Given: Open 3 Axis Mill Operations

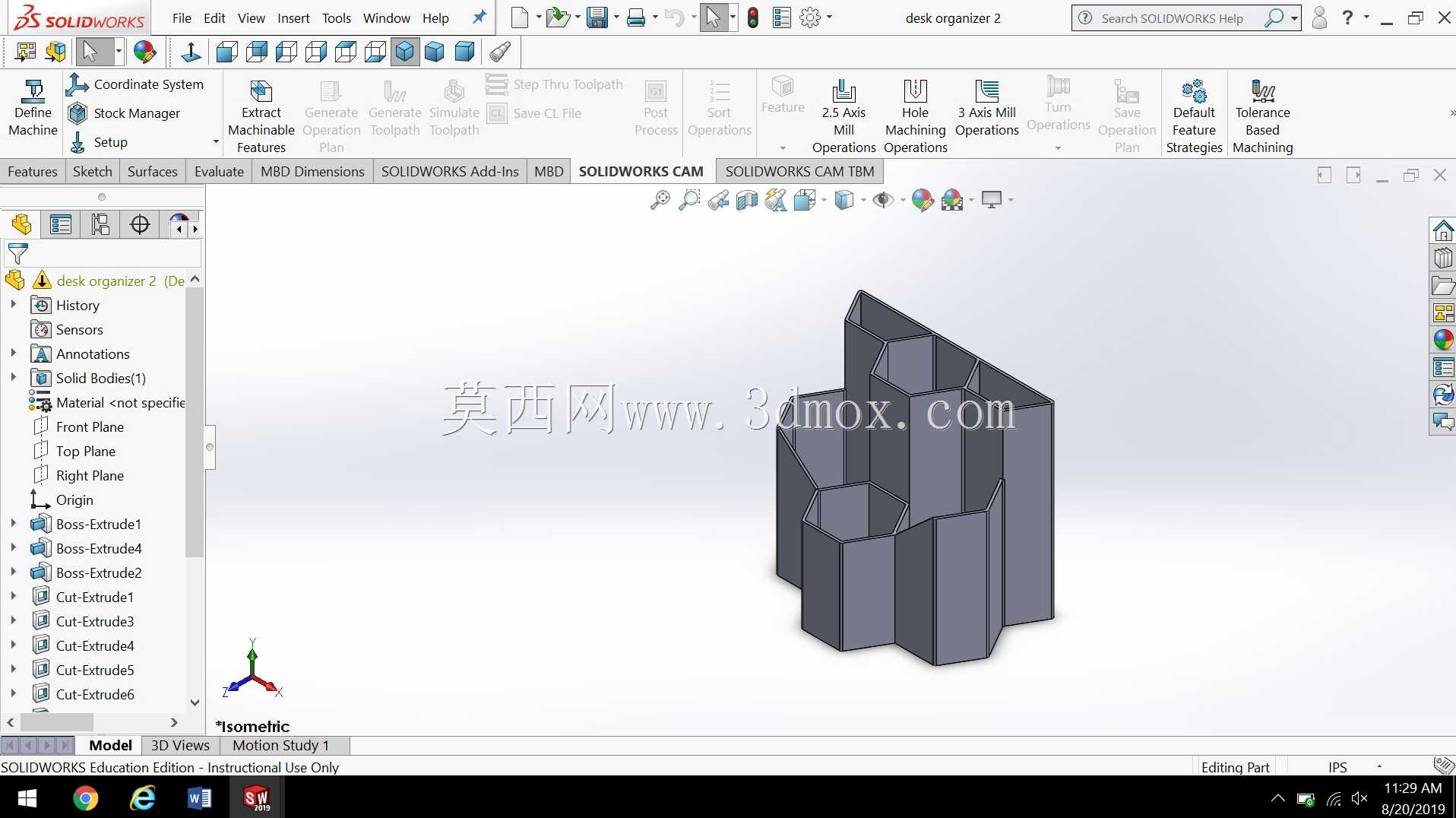Looking at the screenshot, I should (x=986, y=109).
